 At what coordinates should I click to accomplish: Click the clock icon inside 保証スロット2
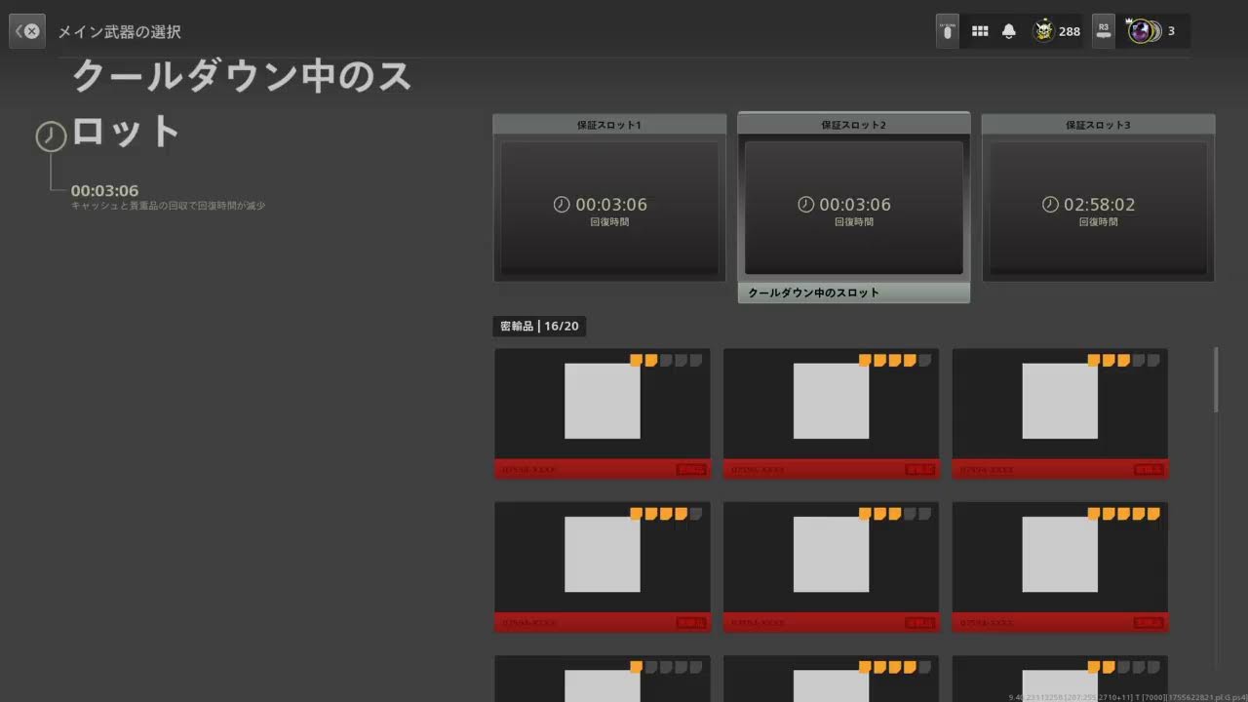point(805,204)
